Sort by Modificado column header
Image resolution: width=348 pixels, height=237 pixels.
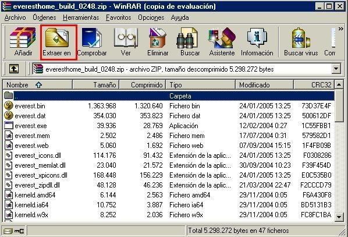coord(264,85)
